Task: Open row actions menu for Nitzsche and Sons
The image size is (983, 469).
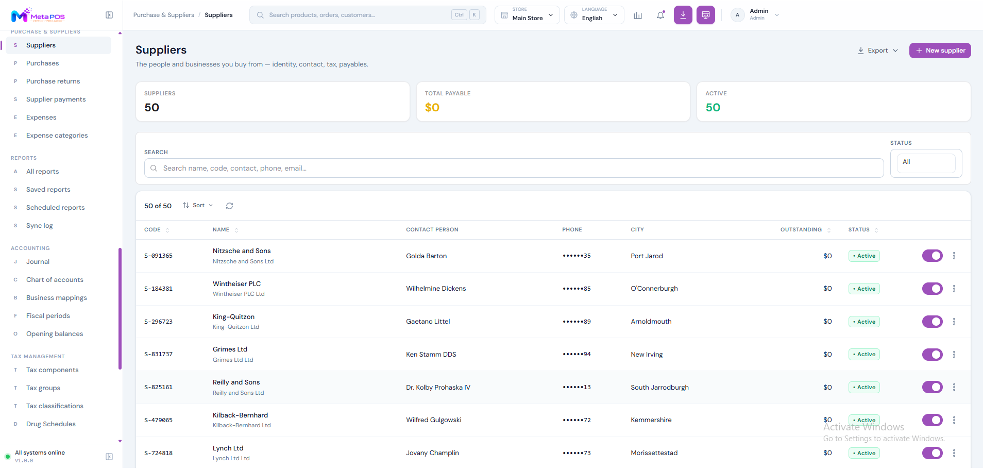Action: tap(954, 256)
